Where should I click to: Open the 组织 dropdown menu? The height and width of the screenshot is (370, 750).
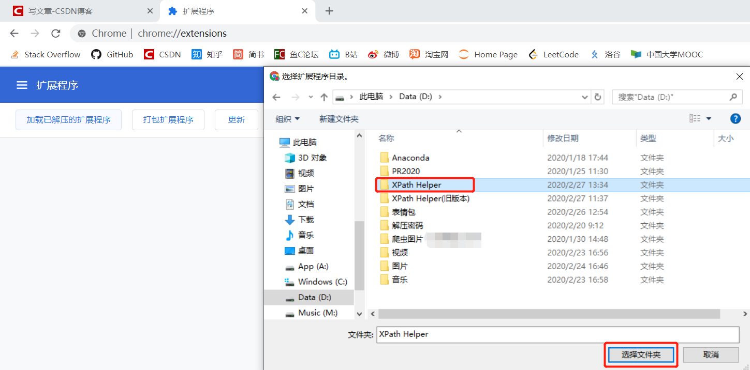288,118
